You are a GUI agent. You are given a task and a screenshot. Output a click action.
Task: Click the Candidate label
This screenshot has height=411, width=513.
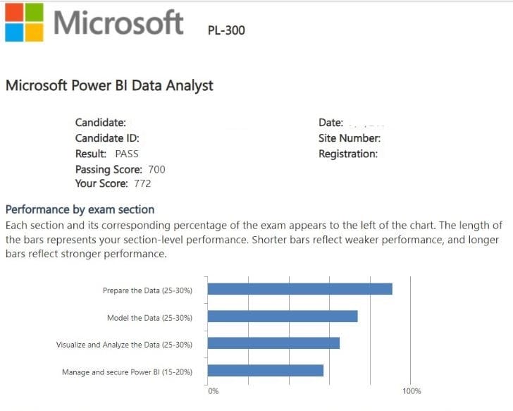(101, 123)
